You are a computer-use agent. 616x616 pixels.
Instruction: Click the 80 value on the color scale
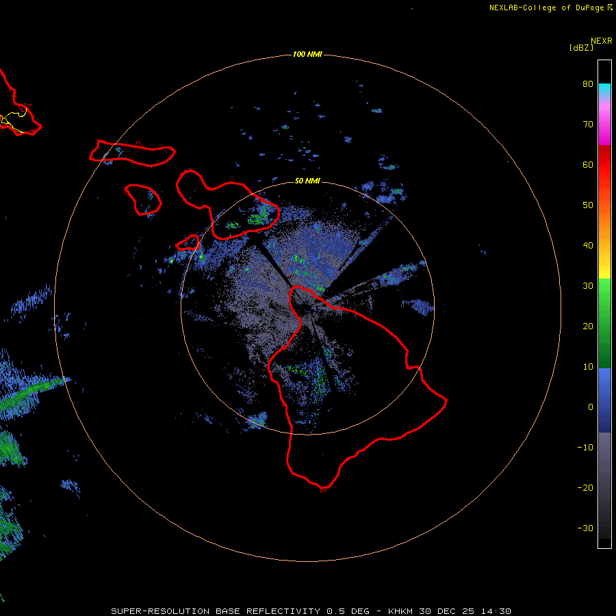coord(588,84)
